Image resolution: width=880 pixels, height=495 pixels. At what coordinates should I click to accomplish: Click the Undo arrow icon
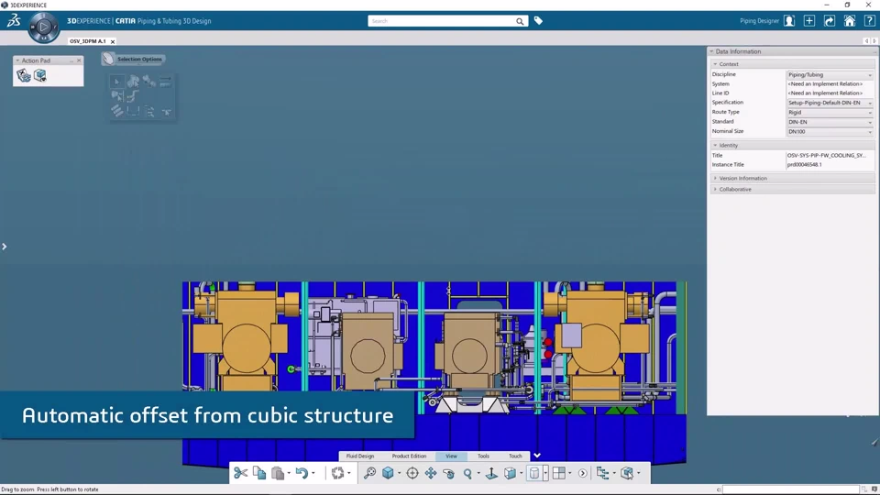click(x=302, y=473)
